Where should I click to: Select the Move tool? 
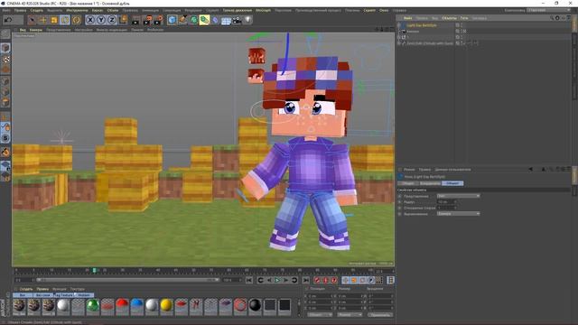[x=43, y=20]
